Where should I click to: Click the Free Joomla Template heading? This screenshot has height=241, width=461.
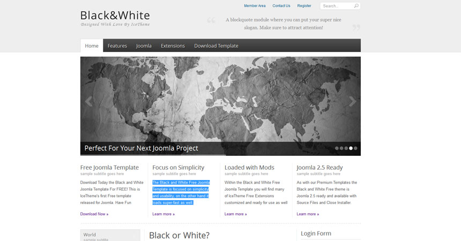click(x=109, y=168)
